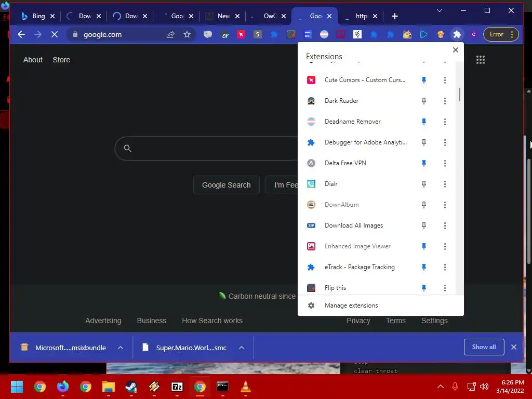532x399 pixels.
Task: Open more options for Delta Free VPN
Action: click(x=445, y=163)
